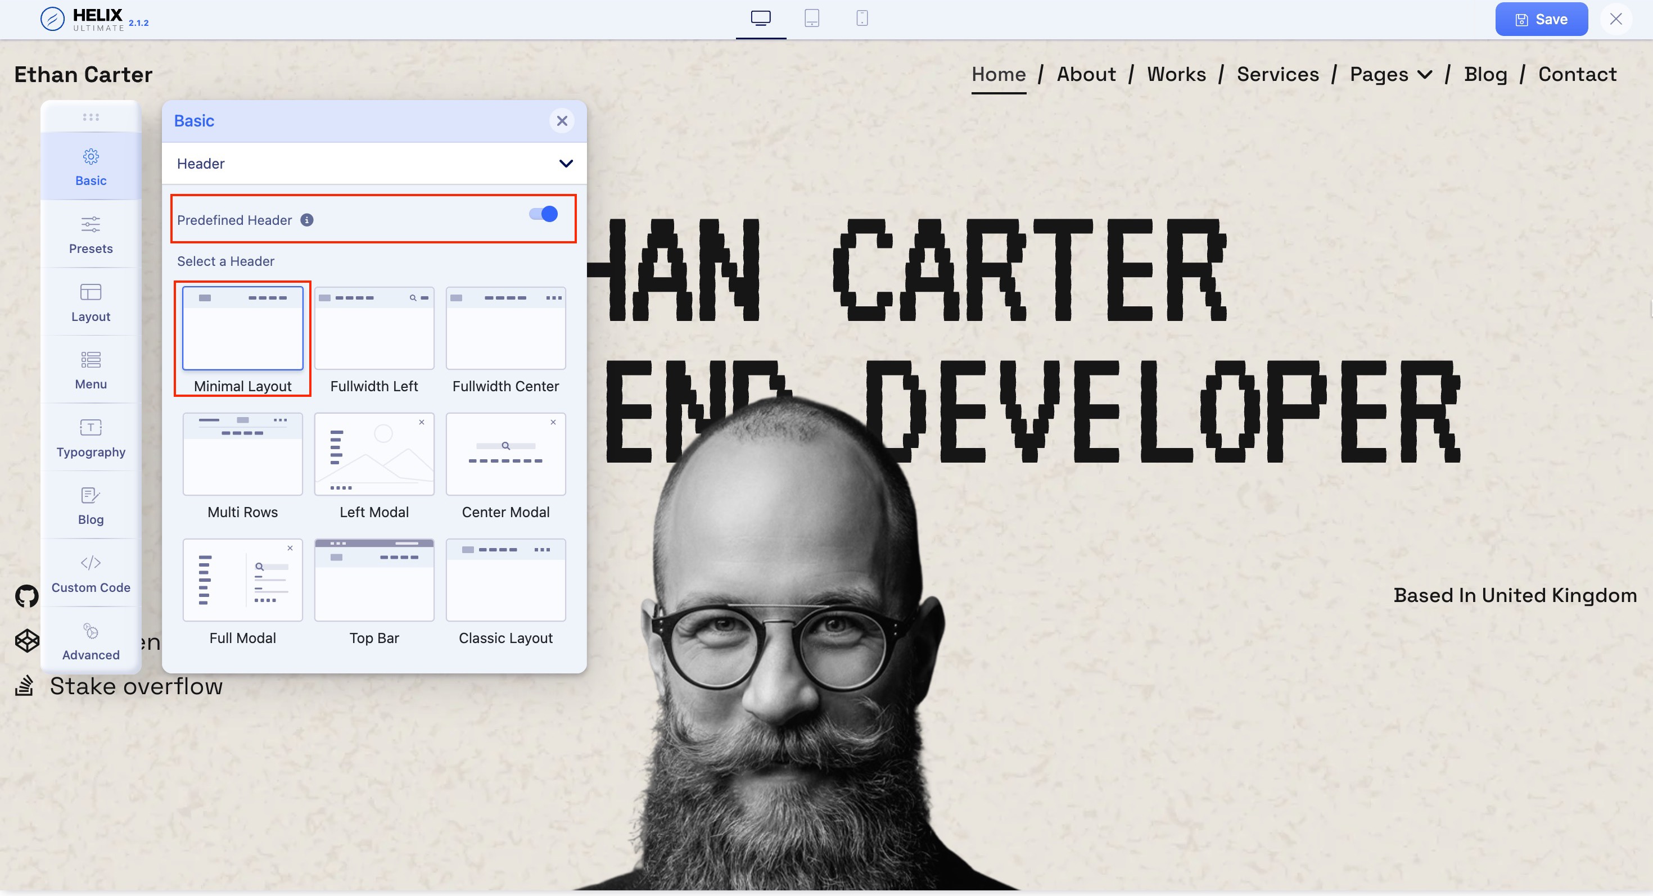Go to the Works page link
1653x896 pixels.
pos(1176,74)
